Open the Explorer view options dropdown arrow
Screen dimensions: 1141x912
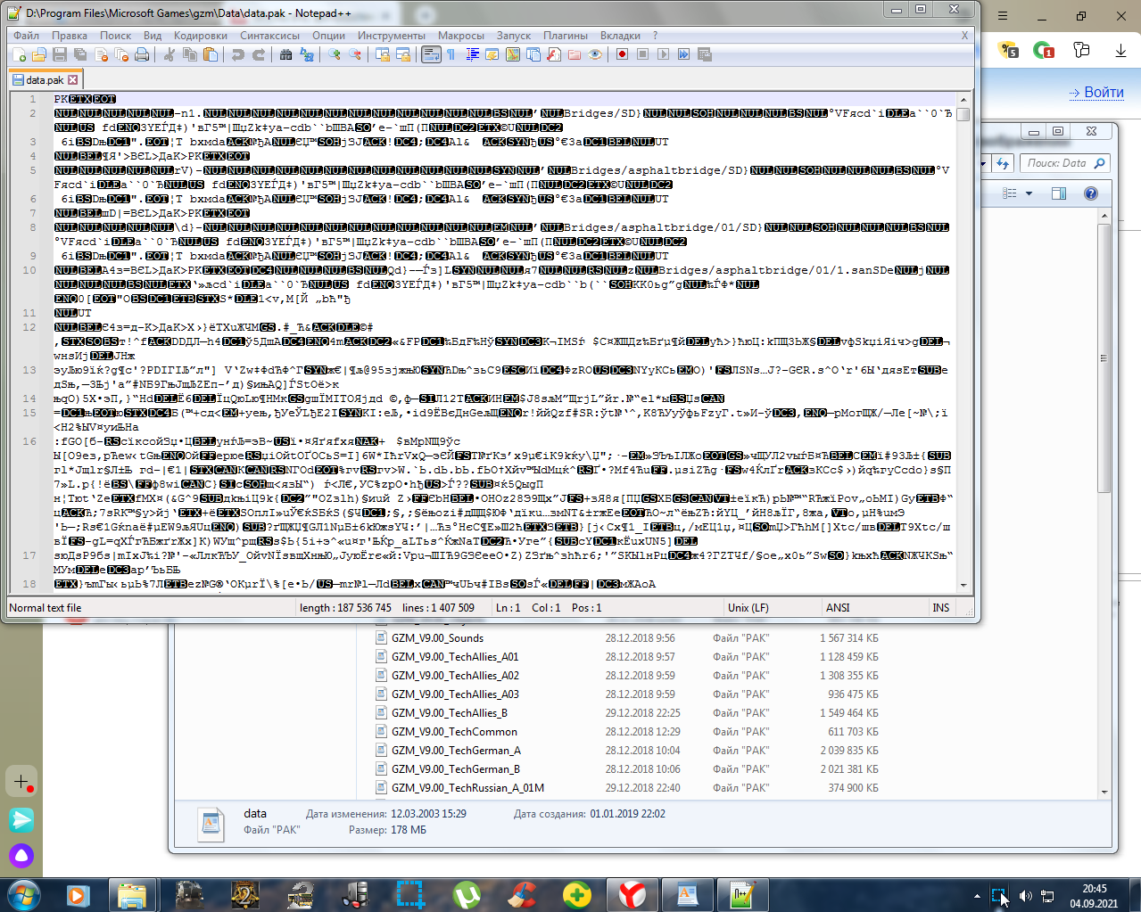click(x=1029, y=193)
